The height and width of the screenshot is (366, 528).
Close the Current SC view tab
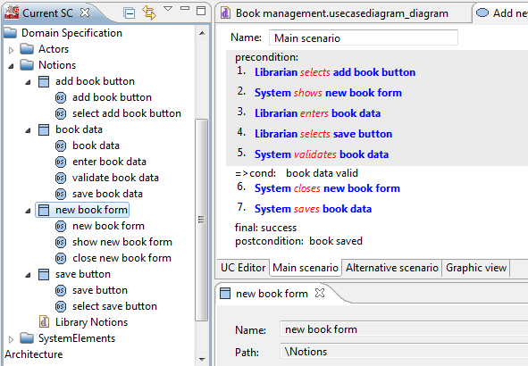[85, 12]
